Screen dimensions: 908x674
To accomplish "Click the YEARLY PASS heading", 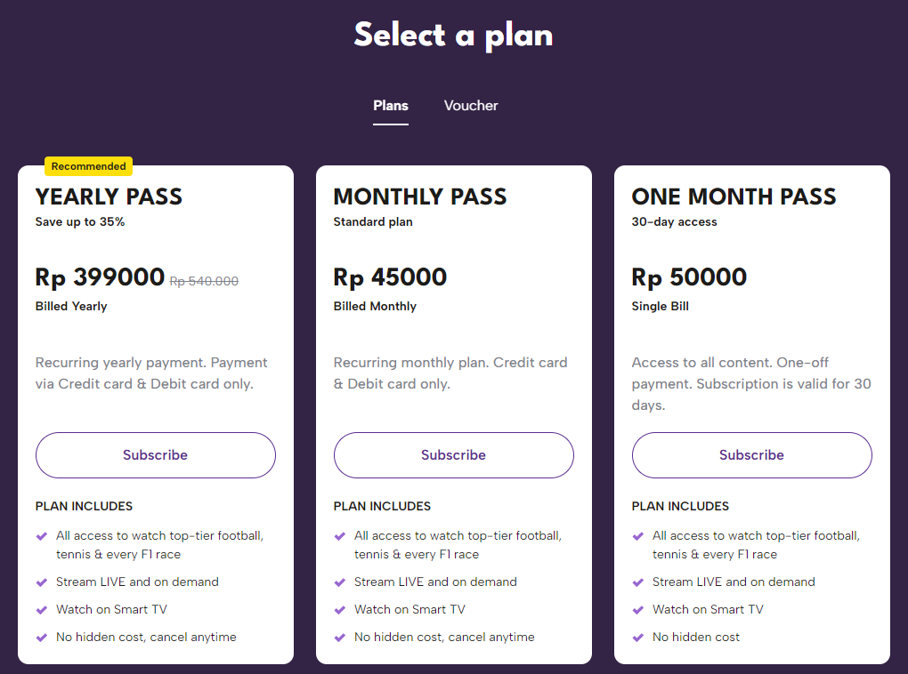I will pos(109,197).
